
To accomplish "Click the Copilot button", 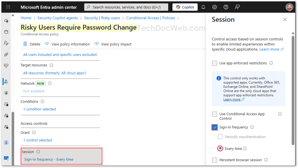I will point(185,7).
